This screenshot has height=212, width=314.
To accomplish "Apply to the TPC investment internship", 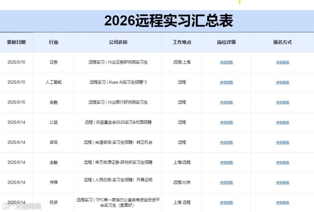I will (x=281, y=202).
